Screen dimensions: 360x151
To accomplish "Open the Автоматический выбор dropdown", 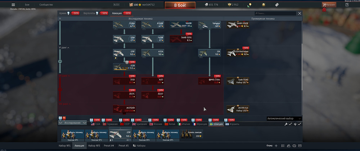I will coord(284,119).
